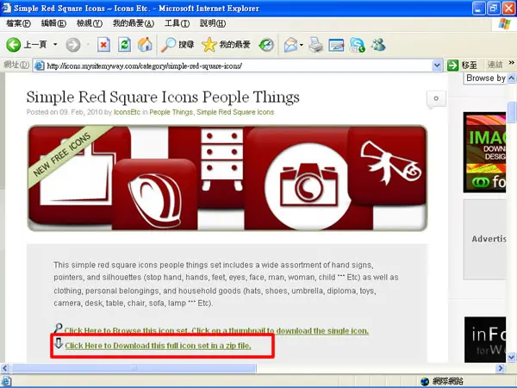
Task: Open the Mail envelope icon
Action: [x=291, y=45]
